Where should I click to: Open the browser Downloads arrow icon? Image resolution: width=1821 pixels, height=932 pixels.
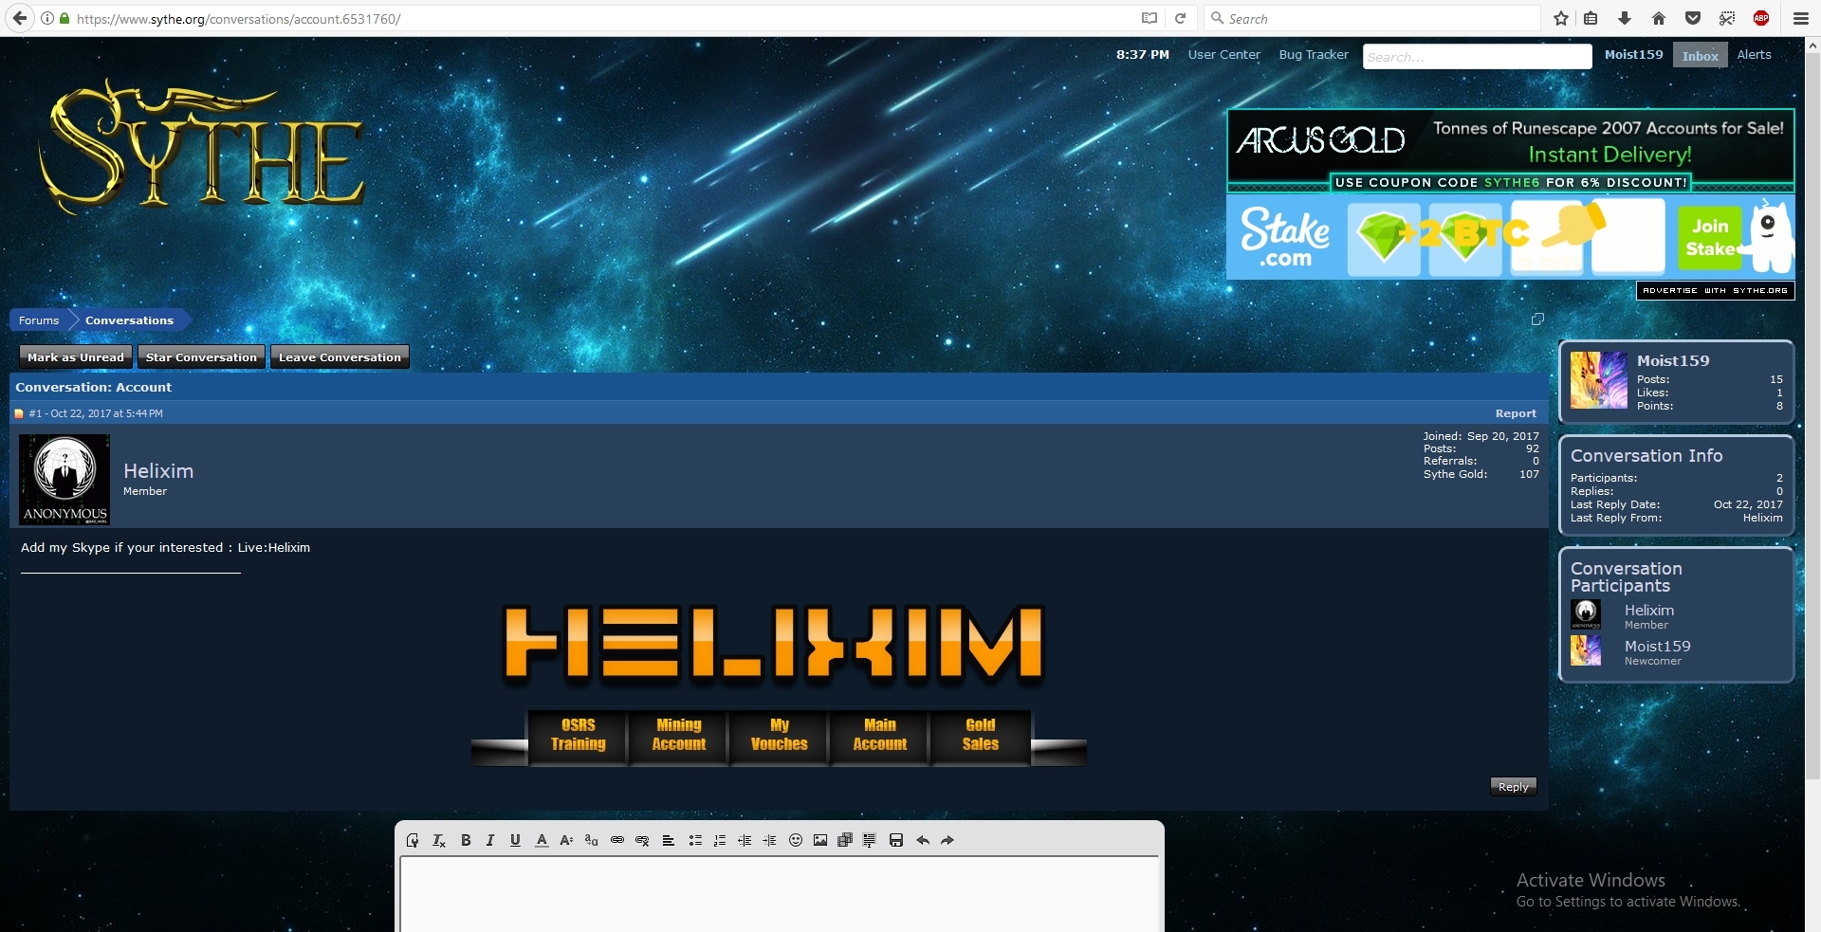(x=1624, y=18)
